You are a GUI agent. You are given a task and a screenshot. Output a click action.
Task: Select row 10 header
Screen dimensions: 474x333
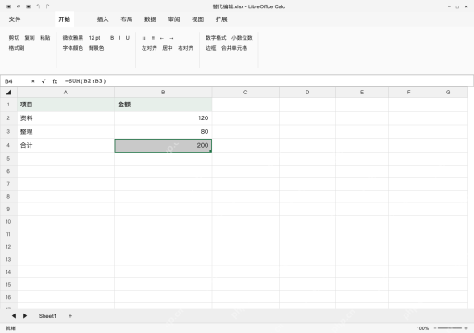[x=8, y=222]
